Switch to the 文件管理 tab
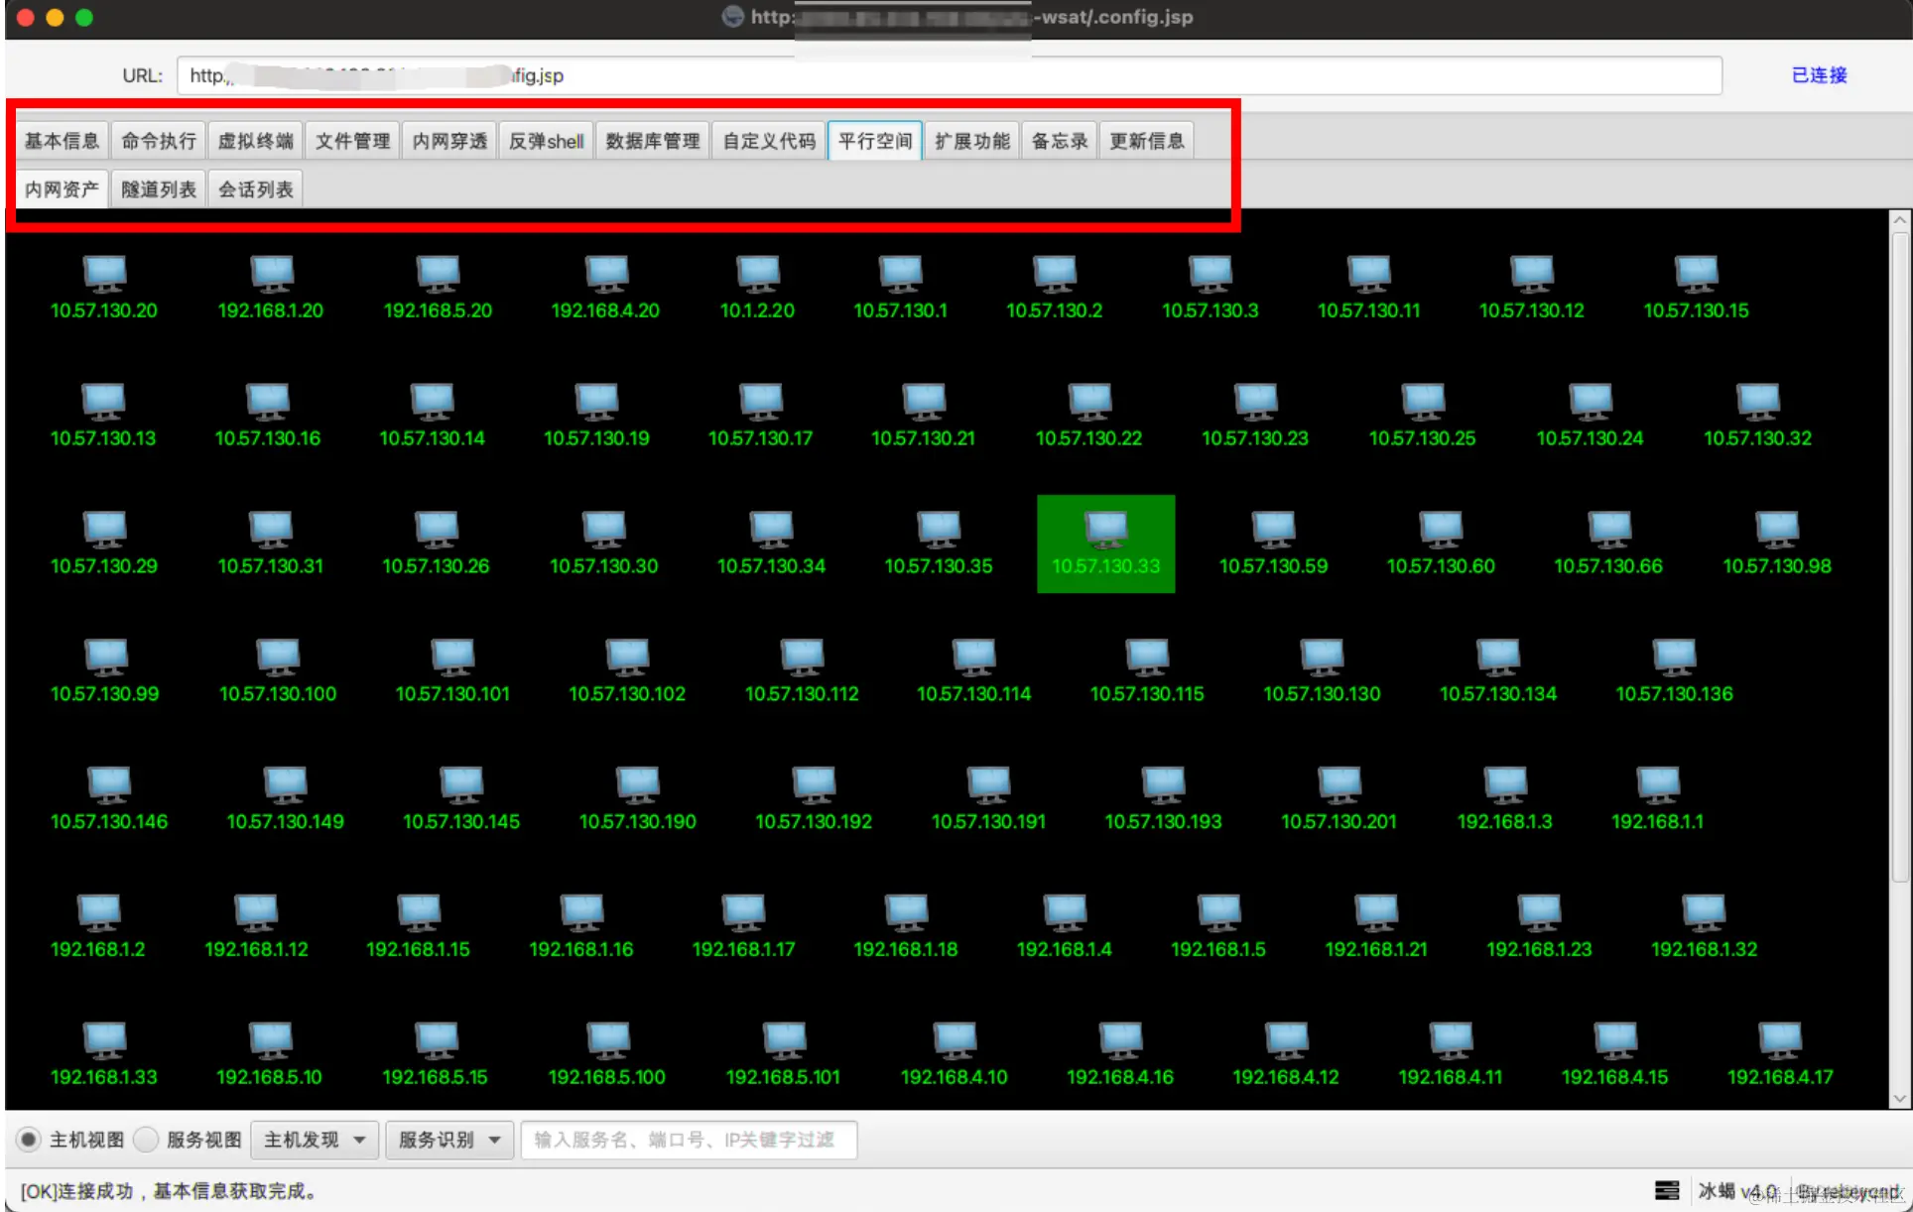This screenshot has width=1913, height=1212. (352, 141)
